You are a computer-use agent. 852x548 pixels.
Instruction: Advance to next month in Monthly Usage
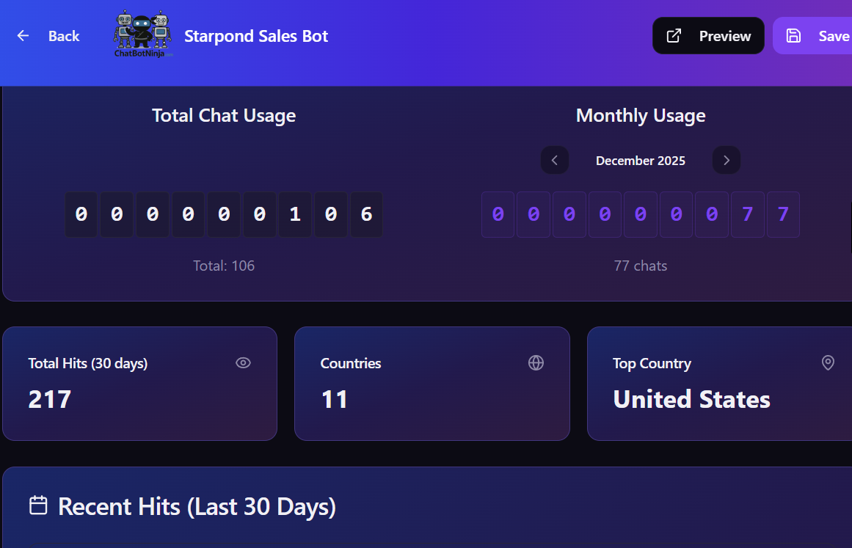[727, 160]
